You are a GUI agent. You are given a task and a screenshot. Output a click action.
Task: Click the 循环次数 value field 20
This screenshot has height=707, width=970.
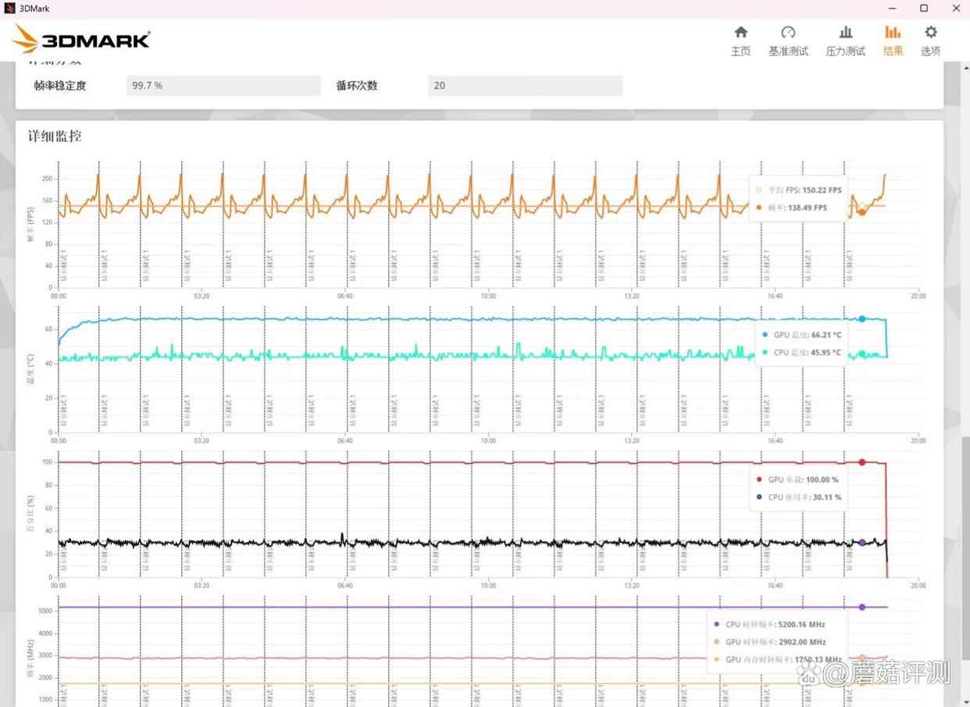pos(526,86)
